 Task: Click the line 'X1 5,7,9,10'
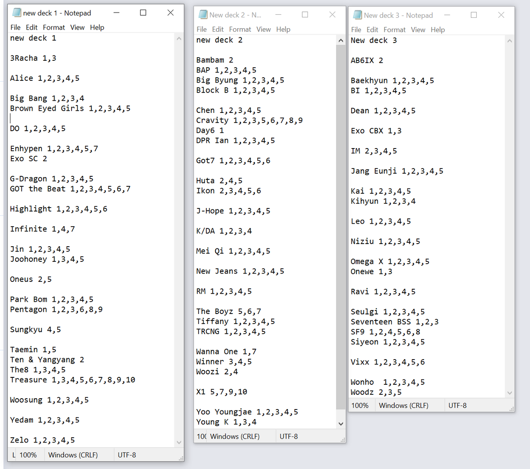[222, 392]
